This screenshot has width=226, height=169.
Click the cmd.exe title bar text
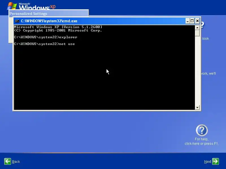point(49,21)
